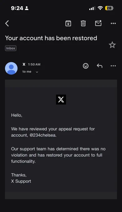The width and height of the screenshot is (122, 212).
Task: Delete the email with the trash icon
Action: (x=83, y=23)
